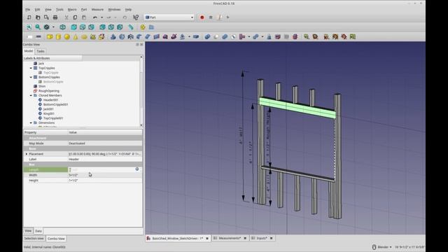Click the Revolve tool icon
This screenshot has width=448, height=252.
[122, 37]
